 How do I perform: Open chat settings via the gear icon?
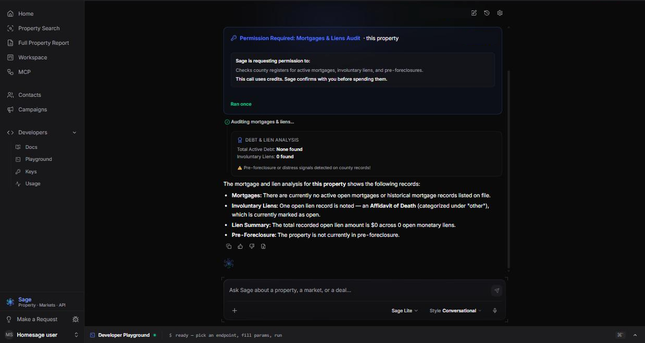pos(500,13)
